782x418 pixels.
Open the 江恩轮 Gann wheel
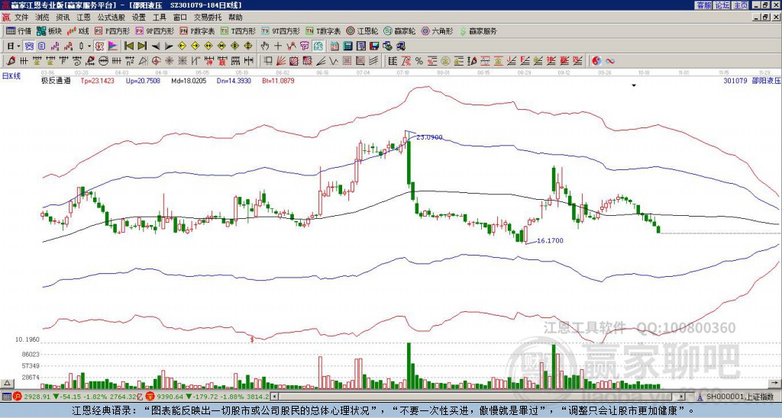363,31
